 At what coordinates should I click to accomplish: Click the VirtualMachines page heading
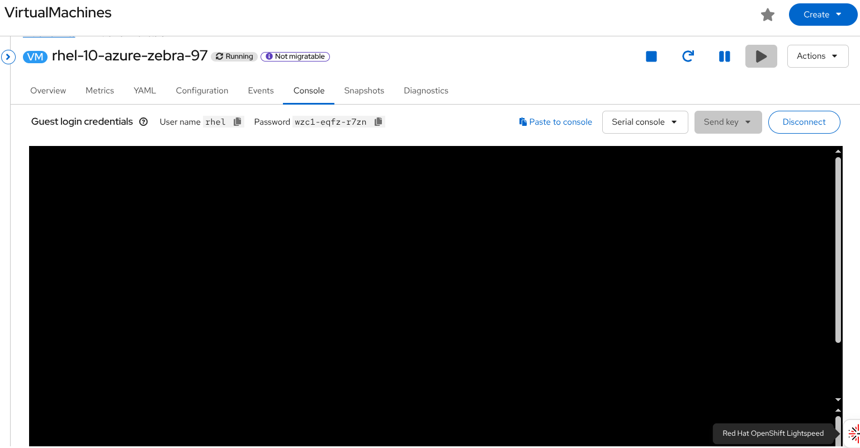58,12
